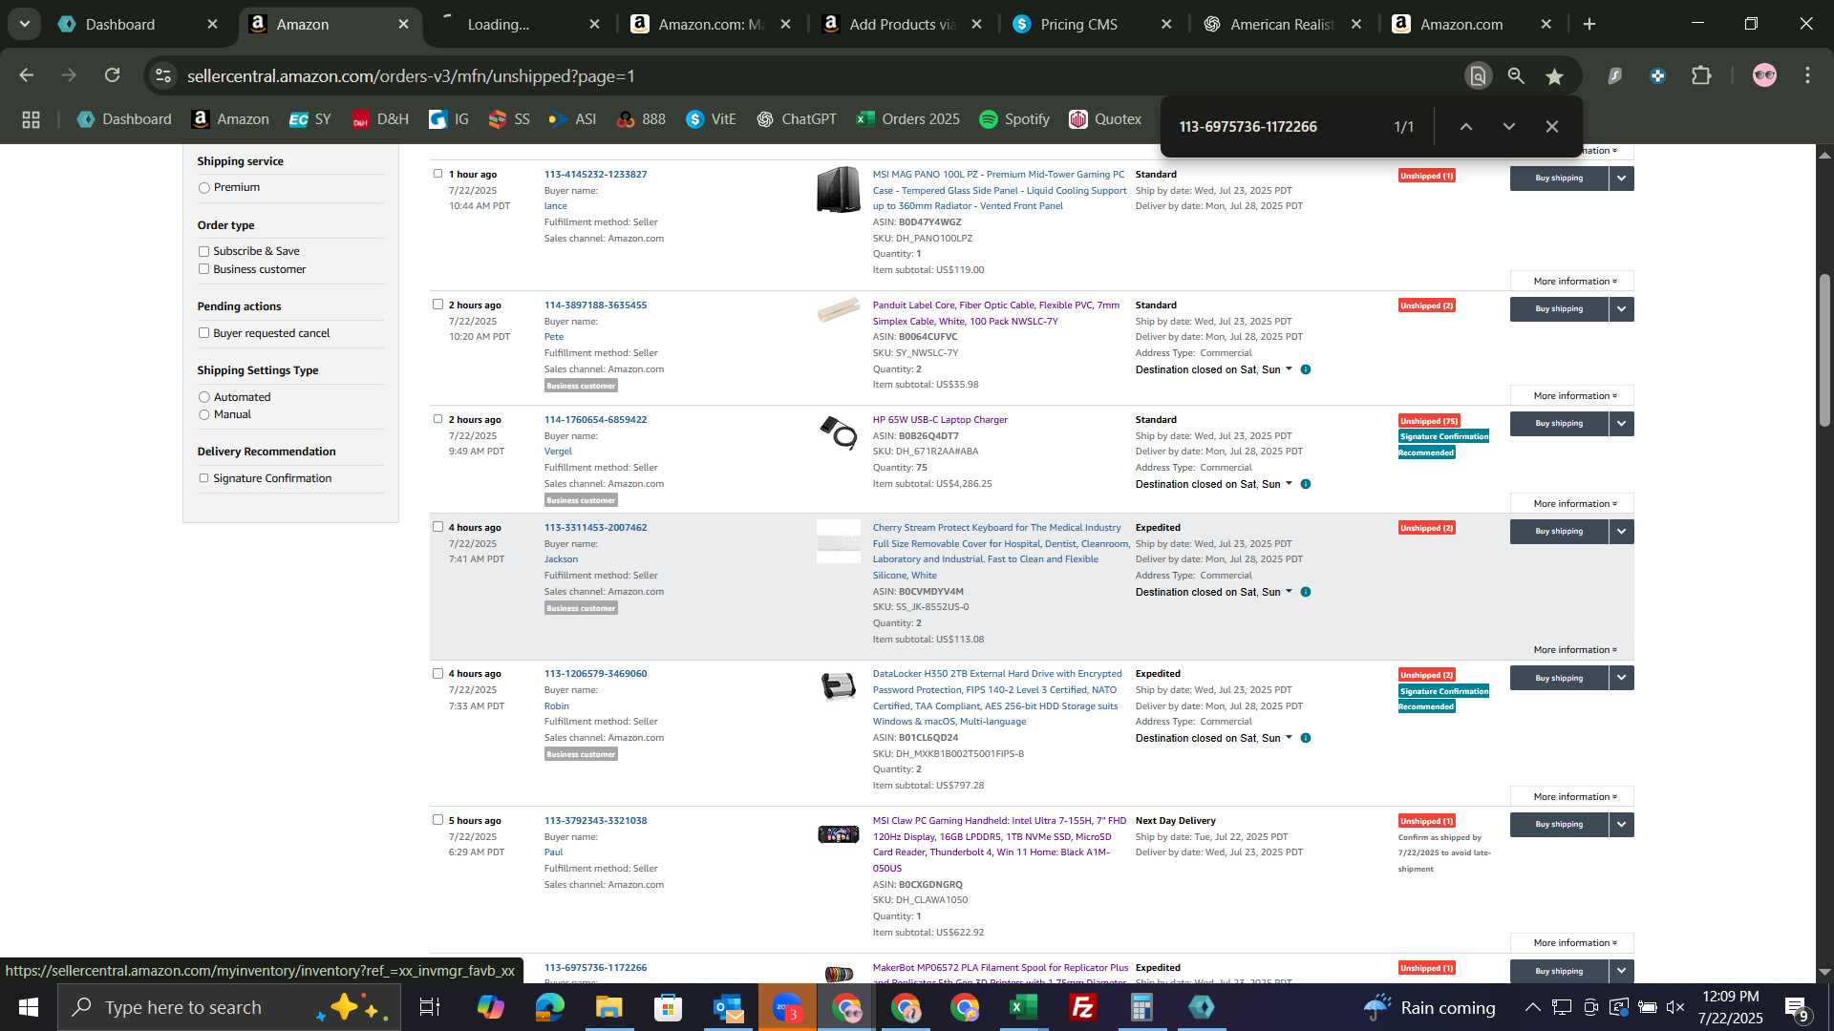Open the Chrome three-dot menu
Image resolution: width=1834 pixels, height=1031 pixels.
[1807, 75]
